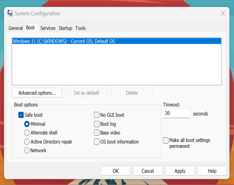234x185 pixels.
Task: Select Active Directory repair option
Action: (x=27, y=142)
